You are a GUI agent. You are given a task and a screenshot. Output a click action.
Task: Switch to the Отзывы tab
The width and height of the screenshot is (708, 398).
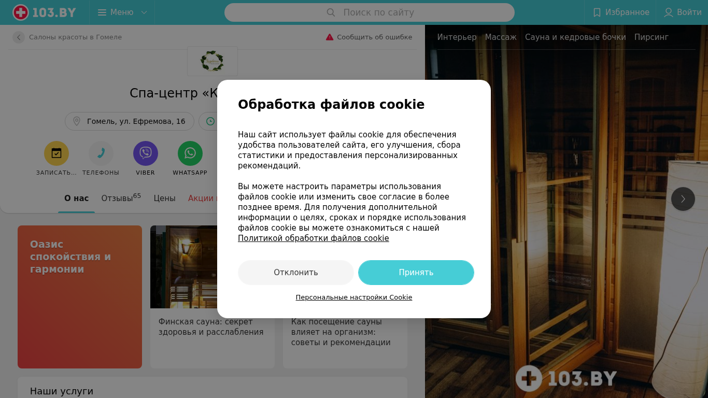click(121, 197)
